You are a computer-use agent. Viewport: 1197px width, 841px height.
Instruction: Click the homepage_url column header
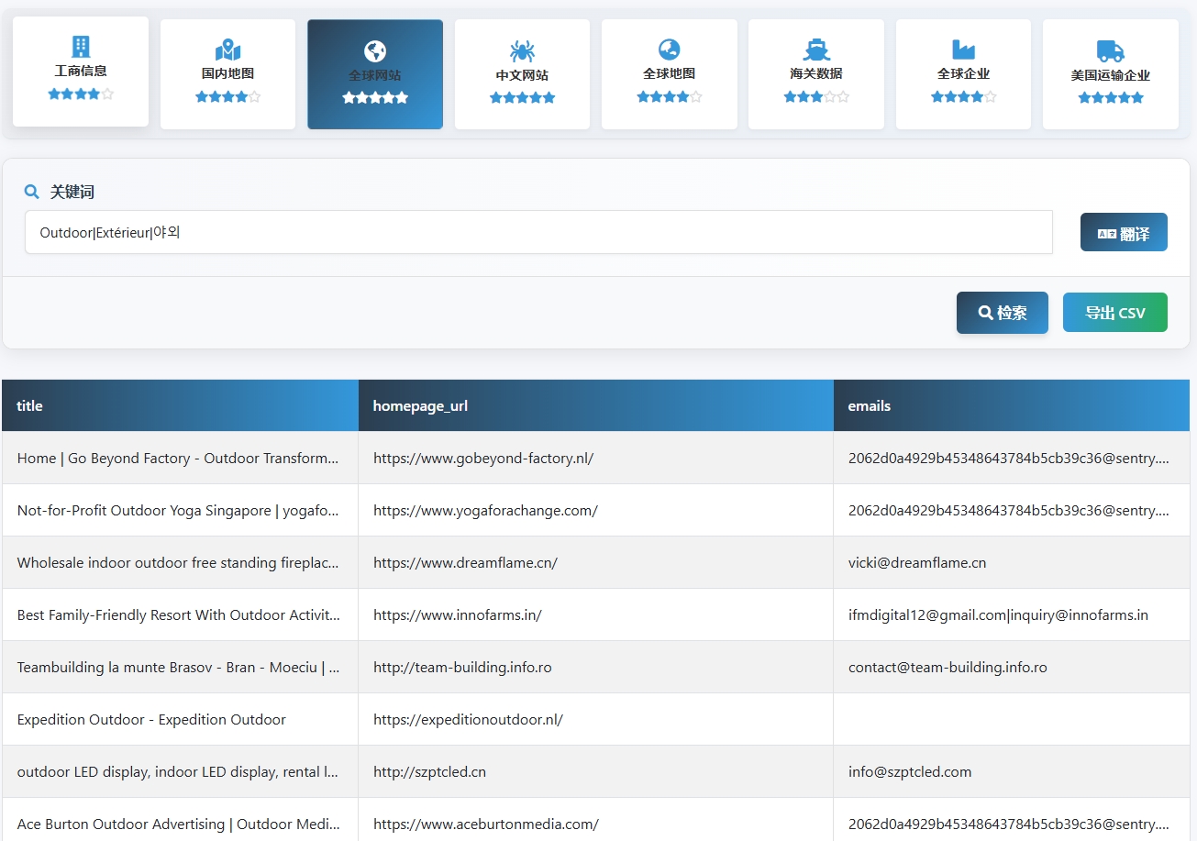pyautogui.click(x=596, y=405)
